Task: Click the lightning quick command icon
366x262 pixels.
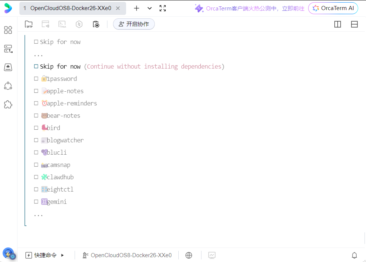Action: (28, 255)
